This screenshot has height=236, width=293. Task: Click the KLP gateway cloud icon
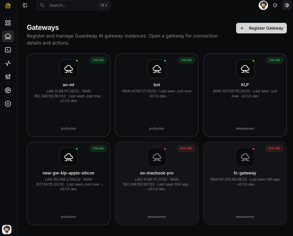coord(245,69)
